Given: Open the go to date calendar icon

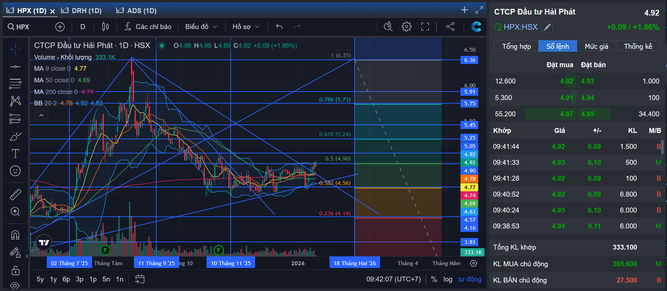Looking at the screenshot, I should [x=140, y=279].
